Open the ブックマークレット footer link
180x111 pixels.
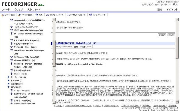[x=111, y=105]
